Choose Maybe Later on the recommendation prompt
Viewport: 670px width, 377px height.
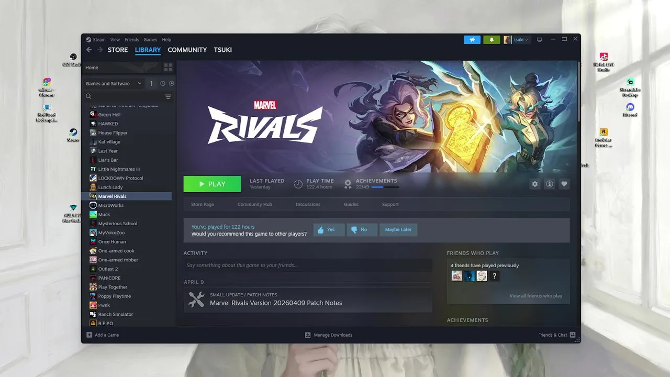(398, 230)
